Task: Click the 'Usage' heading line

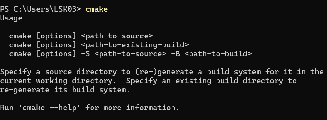Action: (11, 18)
